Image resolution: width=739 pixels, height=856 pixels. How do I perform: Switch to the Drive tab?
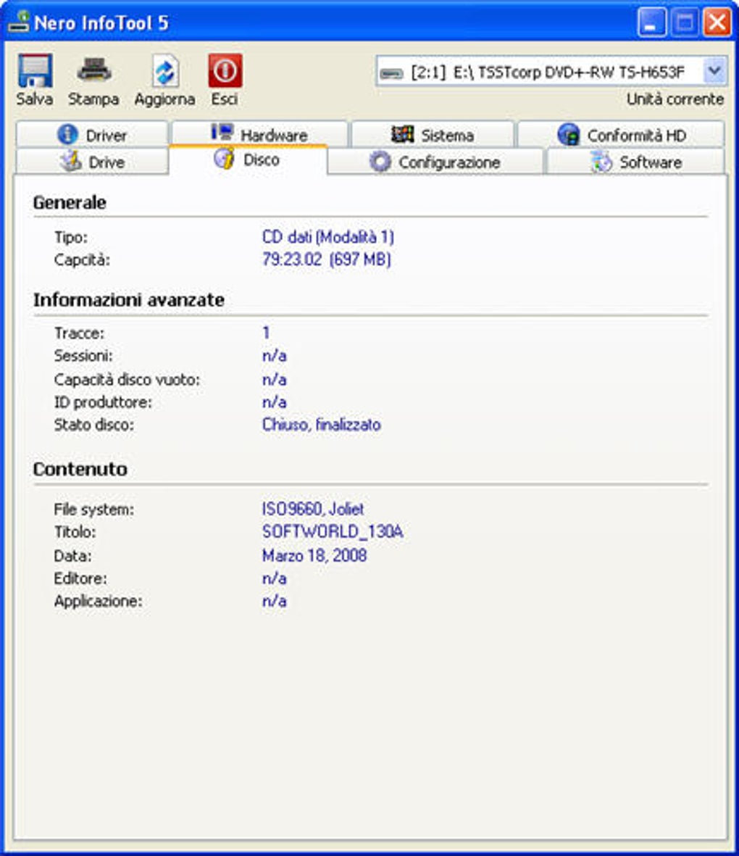(92, 162)
